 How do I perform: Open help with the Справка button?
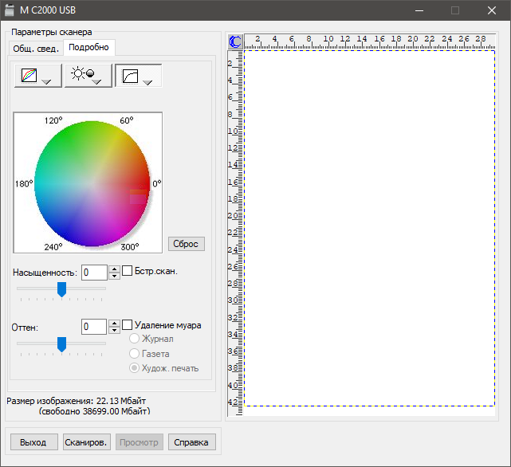[191, 442]
